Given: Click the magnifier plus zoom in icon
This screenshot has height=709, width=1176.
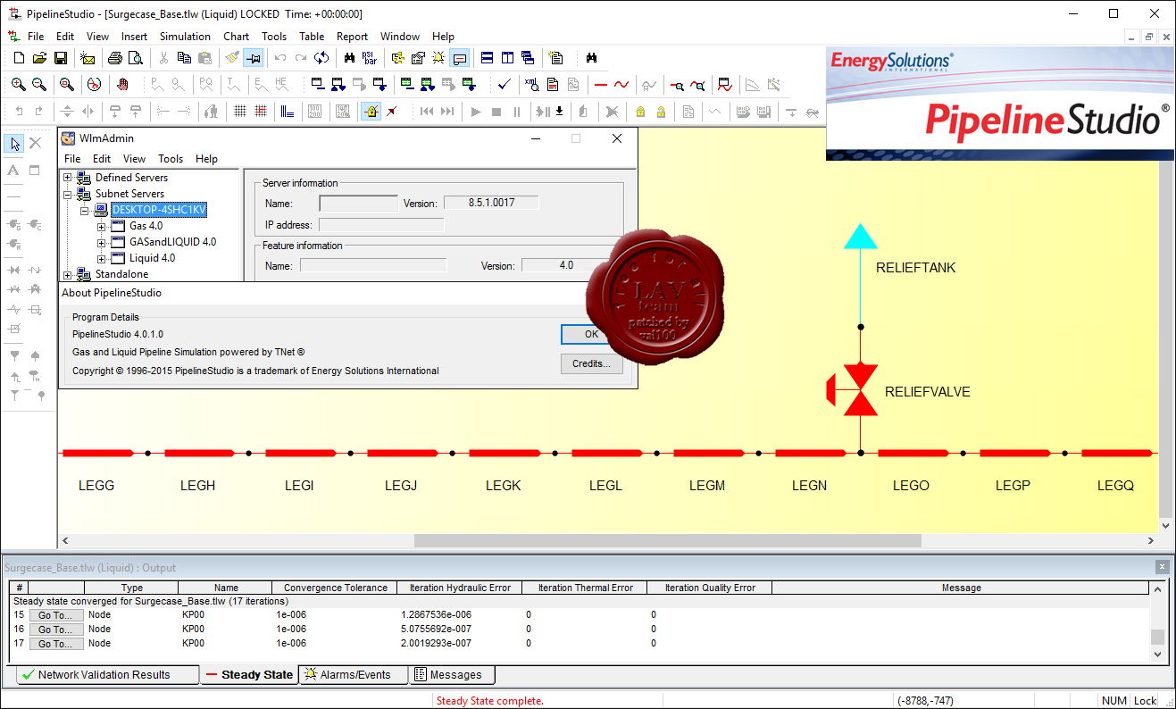Looking at the screenshot, I should tap(19, 85).
